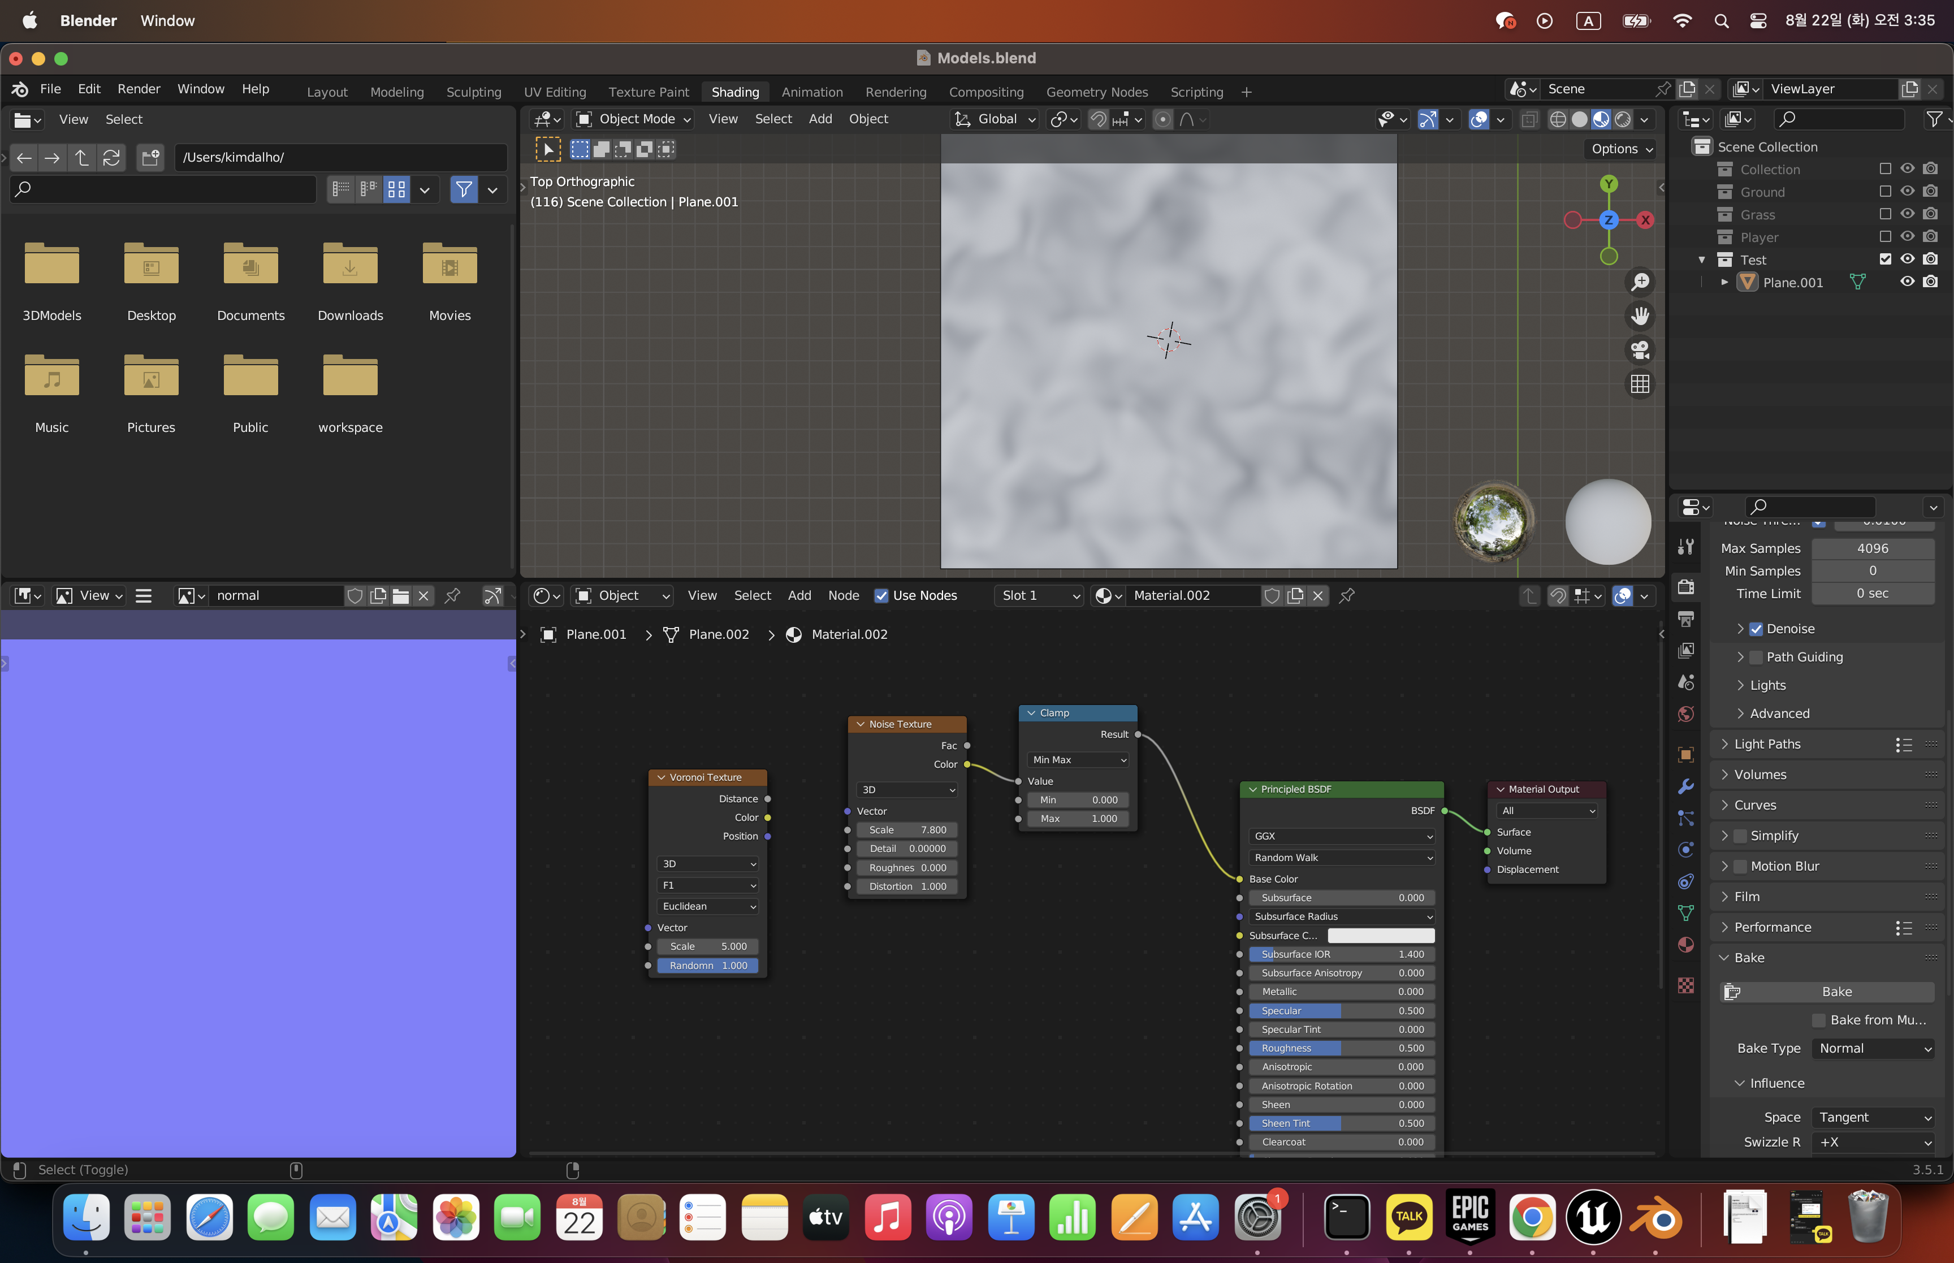This screenshot has height=1263, width=1954.
Task: Pin the Material.002 node tree
Action: click(x=1346, y=595)
